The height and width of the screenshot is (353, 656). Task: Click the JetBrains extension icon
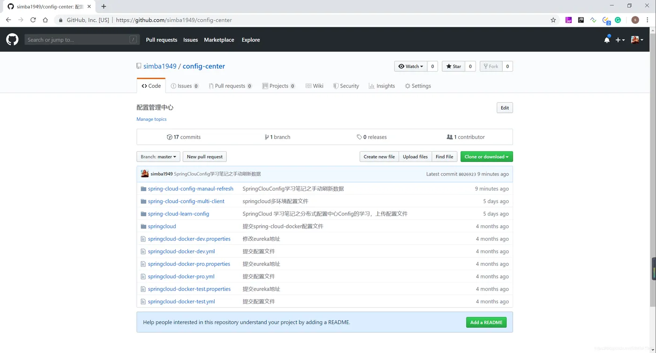pyautogui.click(x=581, y=20)
